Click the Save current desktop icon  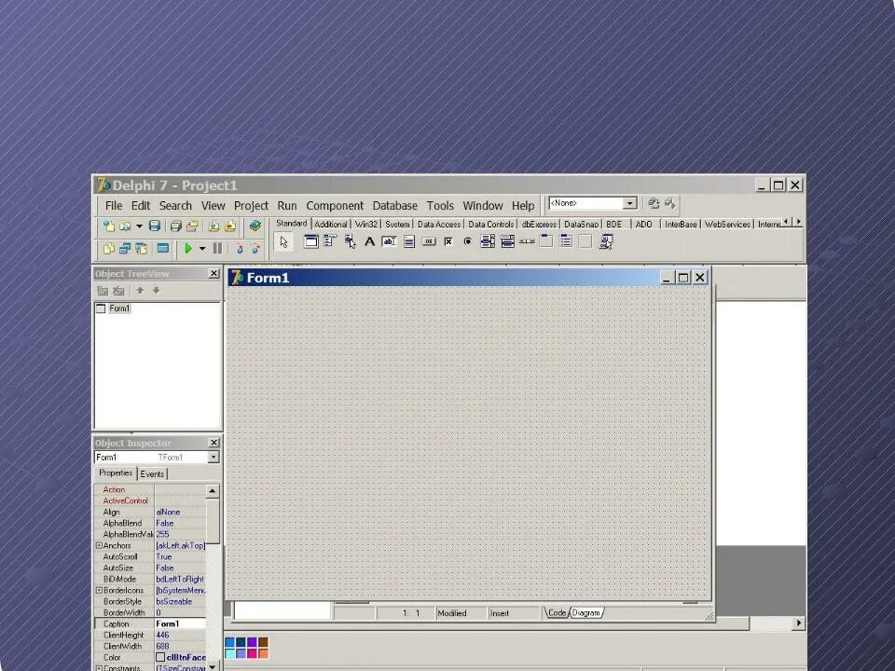654,203
